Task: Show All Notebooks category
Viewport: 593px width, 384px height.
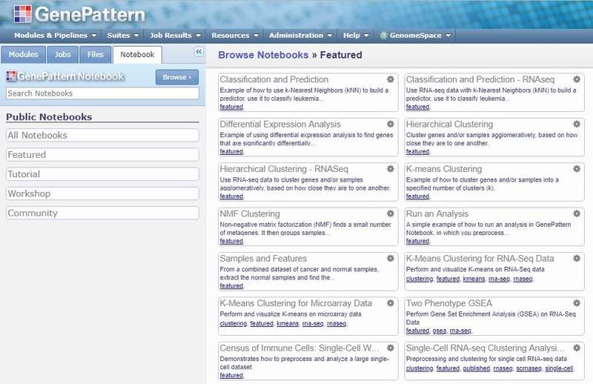Action: [102, 136]
